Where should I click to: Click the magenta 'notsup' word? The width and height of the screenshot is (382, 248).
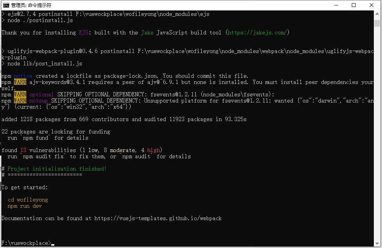click(x=38, y=101)
